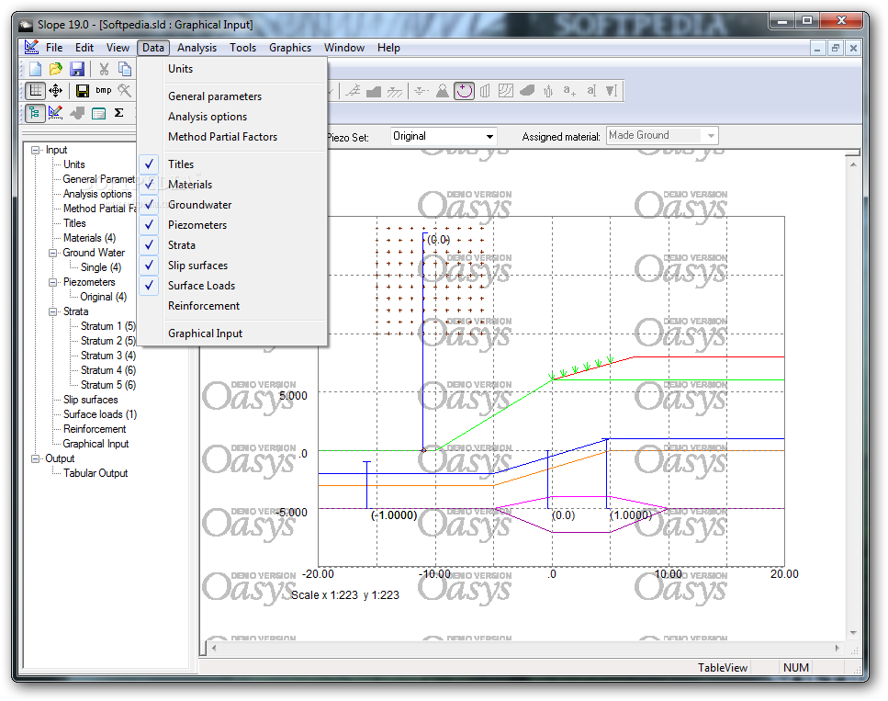Choose General parameters from Data menu
The height and width of the screenshot is (701, 888).
214,96
